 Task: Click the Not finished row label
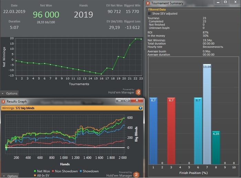pos(157,24)
